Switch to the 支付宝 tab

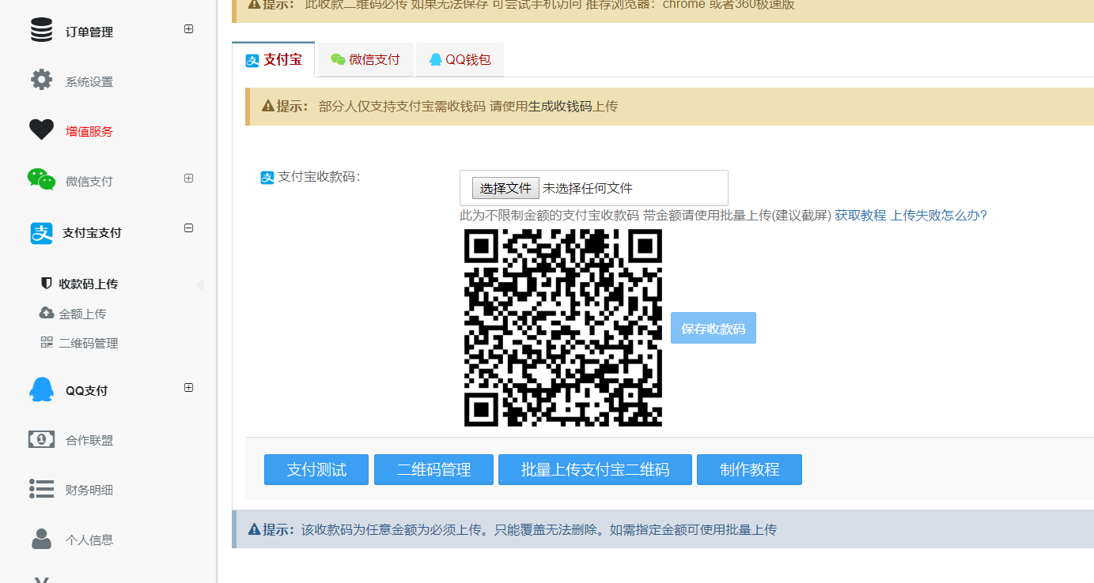point(274,60)
